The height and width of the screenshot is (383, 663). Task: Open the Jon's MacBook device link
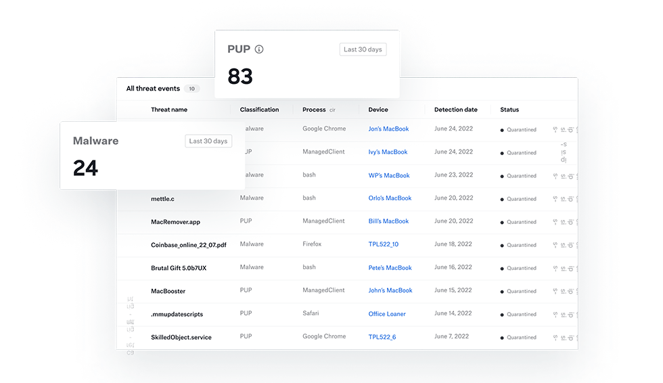tap(388, 129)
